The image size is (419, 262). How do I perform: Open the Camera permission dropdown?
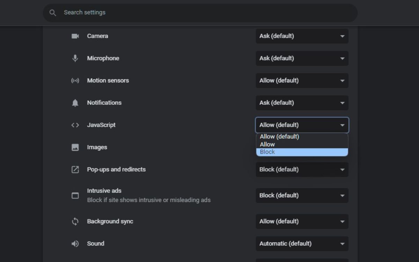pos(302,36)
